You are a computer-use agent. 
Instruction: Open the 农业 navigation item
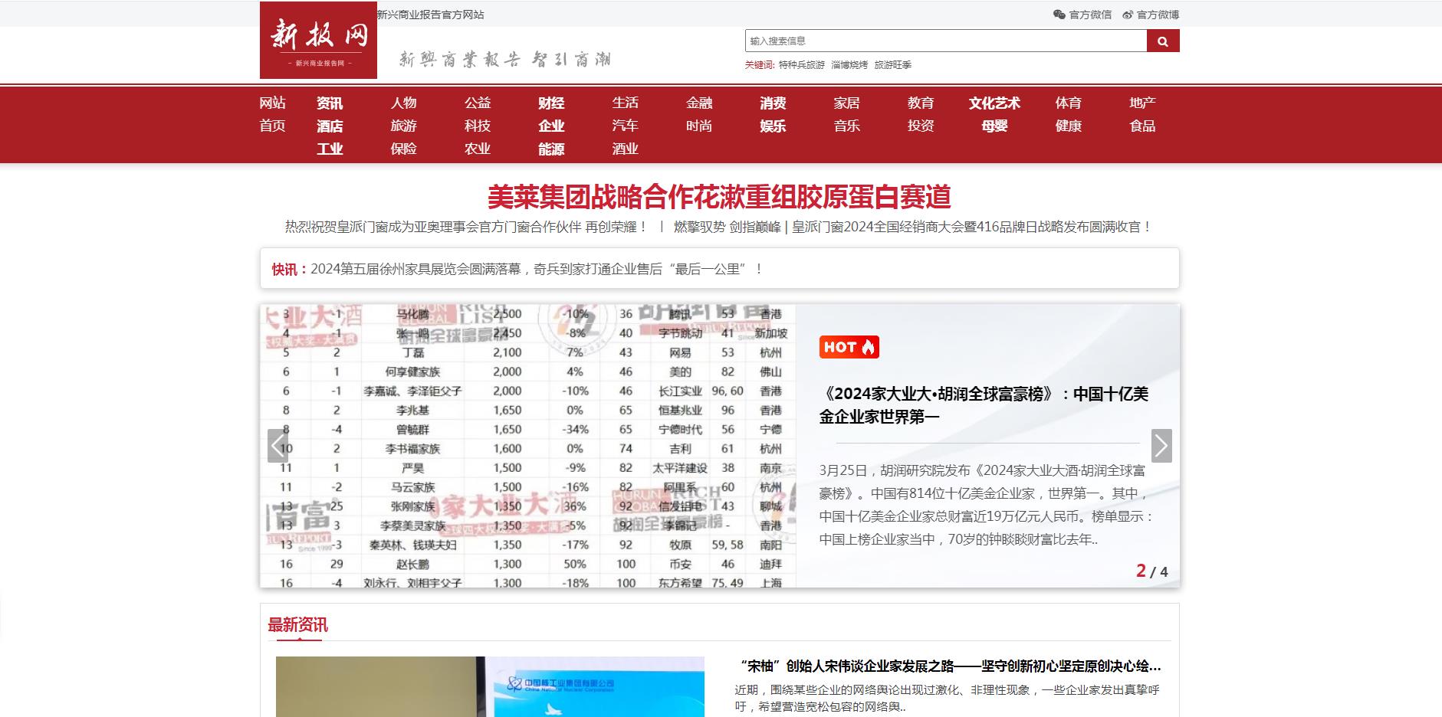477,149
